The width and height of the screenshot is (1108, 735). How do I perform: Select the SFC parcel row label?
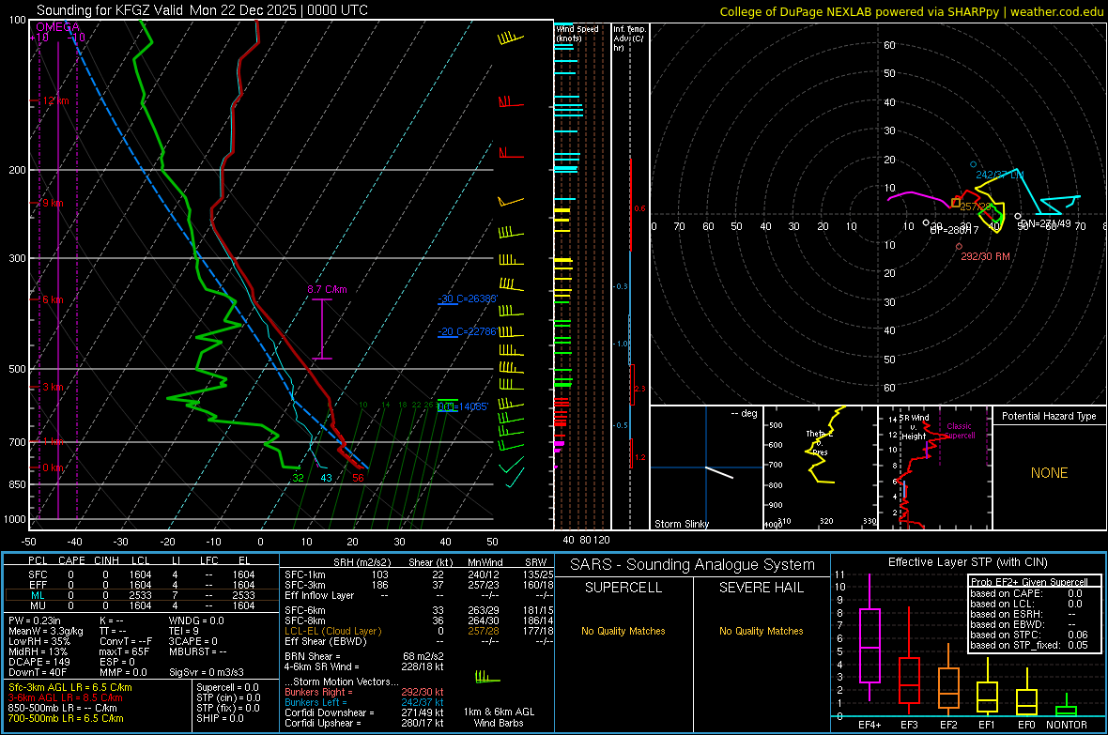tap(38, 574)
